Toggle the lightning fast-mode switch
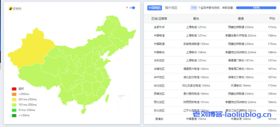Viewport: 280px width, 127px height. 132,8
